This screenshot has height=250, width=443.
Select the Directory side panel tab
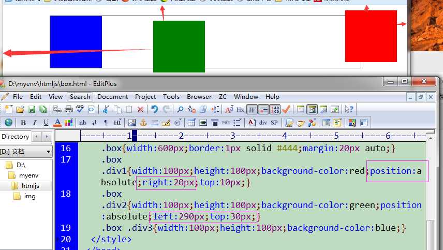pos(15,137)
